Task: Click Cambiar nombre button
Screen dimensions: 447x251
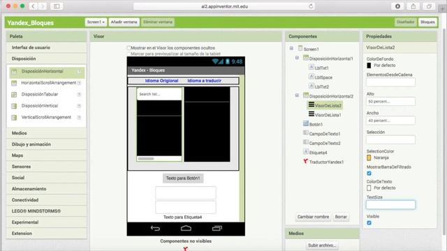Action: pyautogui.click(x=313, y=217)
